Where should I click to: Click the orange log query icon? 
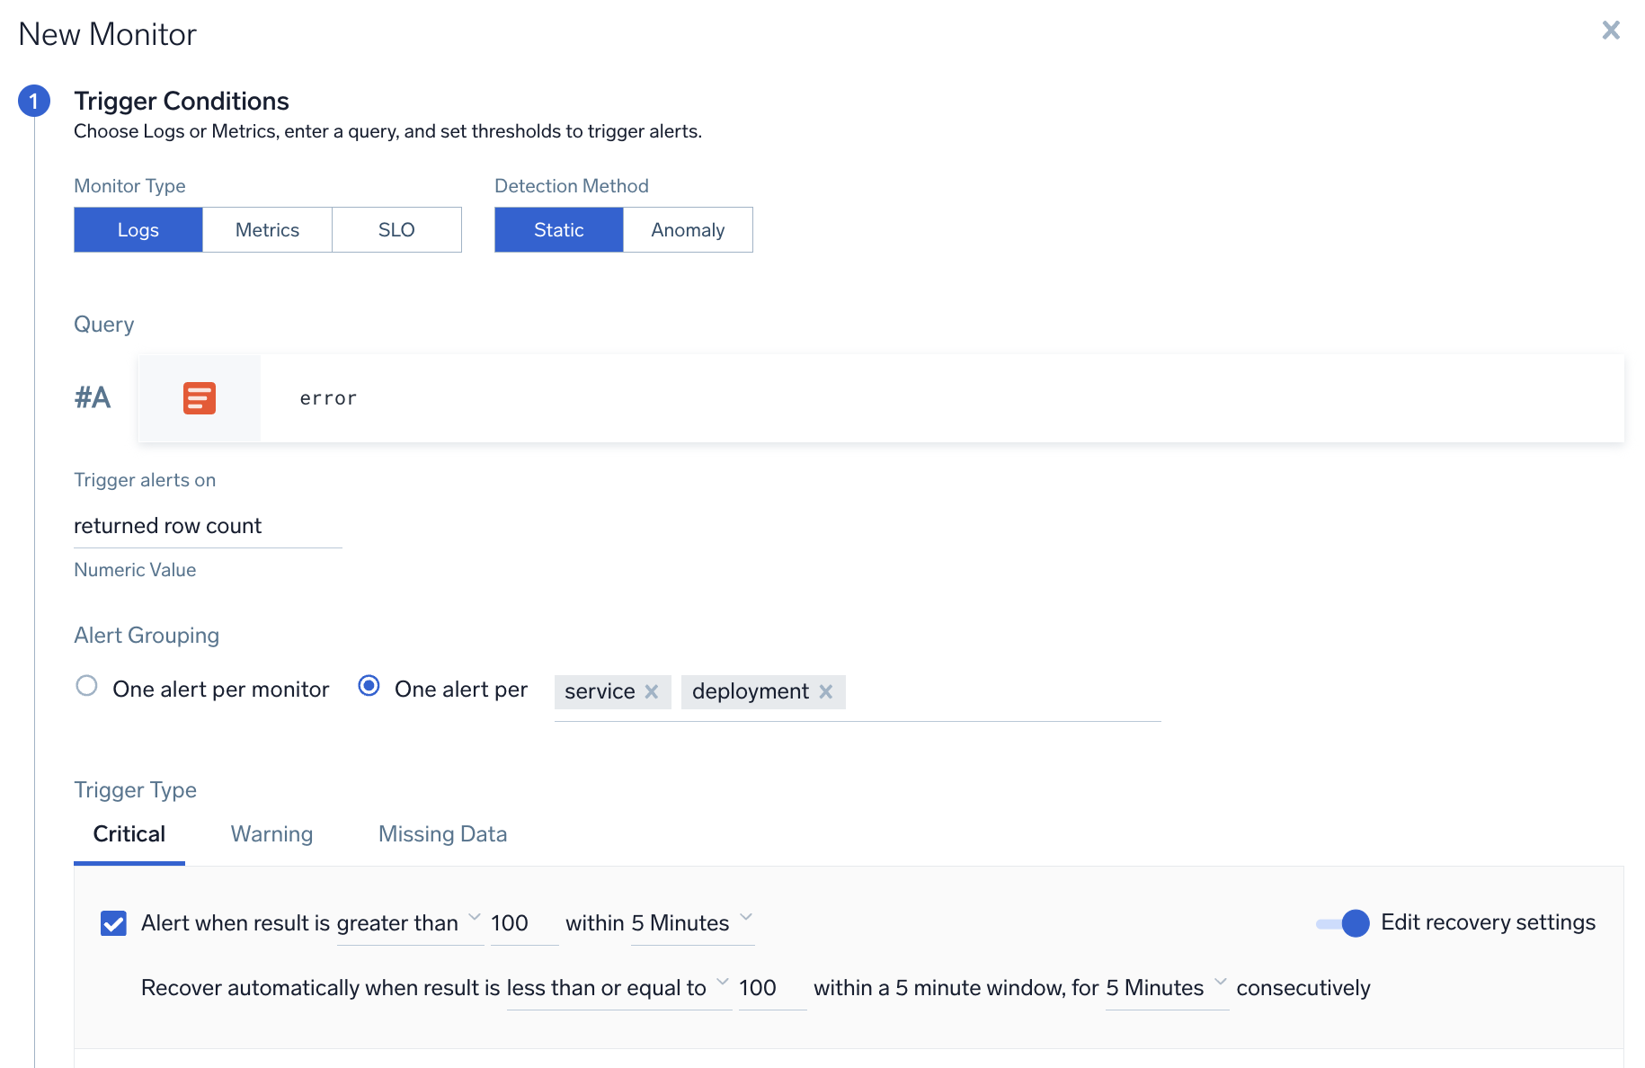[x=199, y=397]
